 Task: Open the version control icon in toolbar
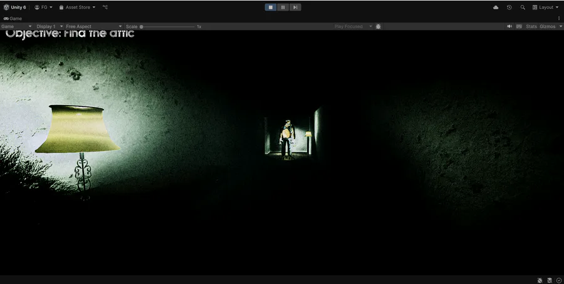(x=105, y=7)
